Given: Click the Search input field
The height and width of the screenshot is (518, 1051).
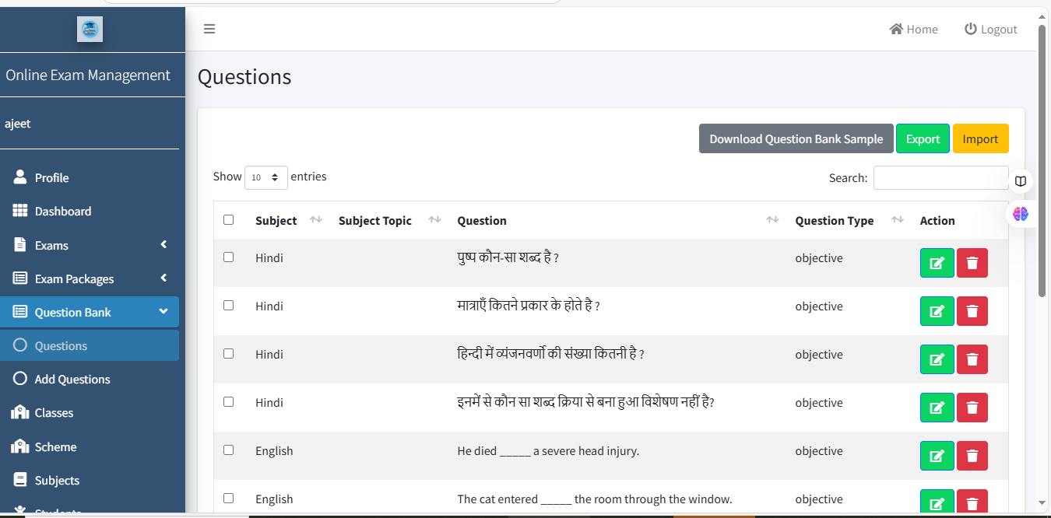Looking at the screenshot, I should coord(940,178).
